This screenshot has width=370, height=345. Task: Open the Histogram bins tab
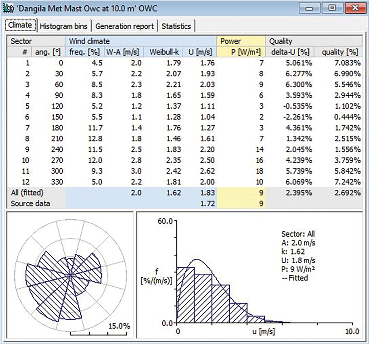63,26
